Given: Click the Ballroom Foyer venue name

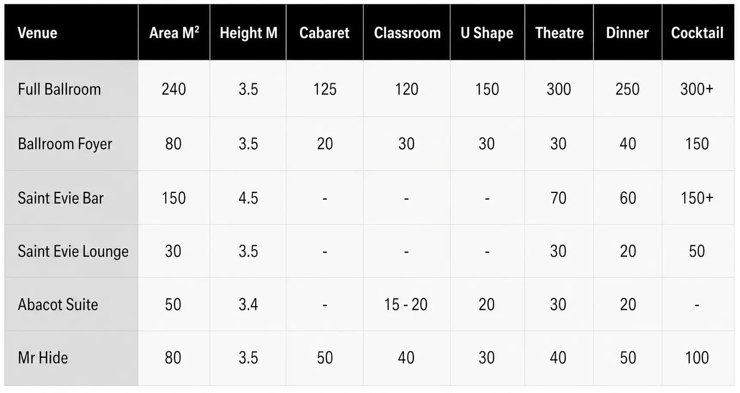Looking at the screenshot, I should click(65, 144).
